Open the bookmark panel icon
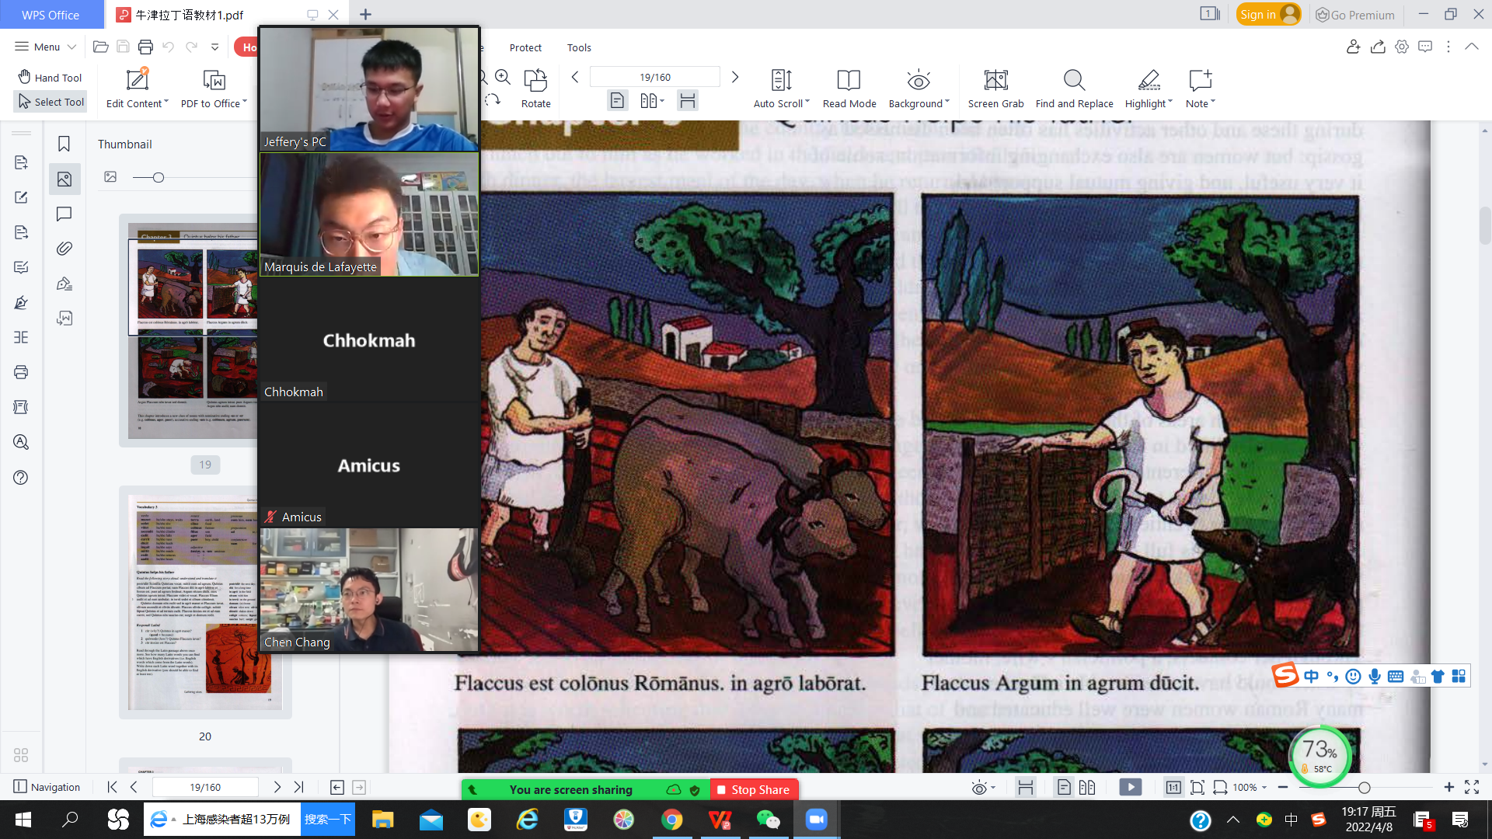Viewport: 1492px width, 839px height. pyautogui.click(x=64, y=144)
